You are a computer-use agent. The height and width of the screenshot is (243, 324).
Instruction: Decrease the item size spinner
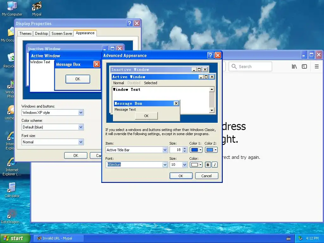[x=185, y=151]
